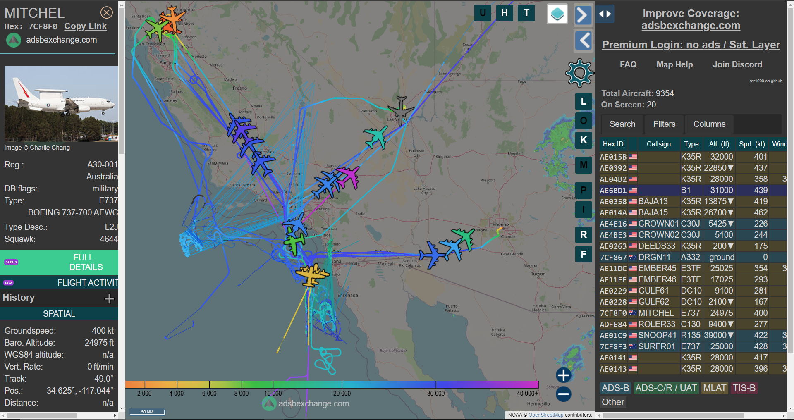Click the Copy Link link
The width and height of the screenshot is (794, 420).
[x=85, y=26]
